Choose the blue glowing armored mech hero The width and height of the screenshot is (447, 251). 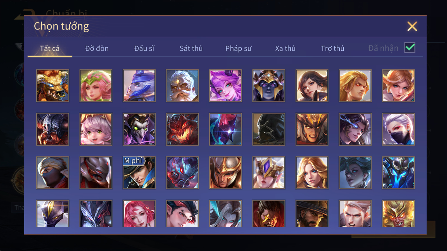398,173
